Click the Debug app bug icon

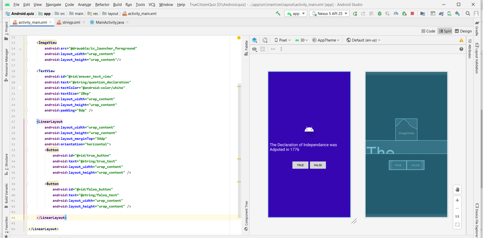tap(380, 14)
